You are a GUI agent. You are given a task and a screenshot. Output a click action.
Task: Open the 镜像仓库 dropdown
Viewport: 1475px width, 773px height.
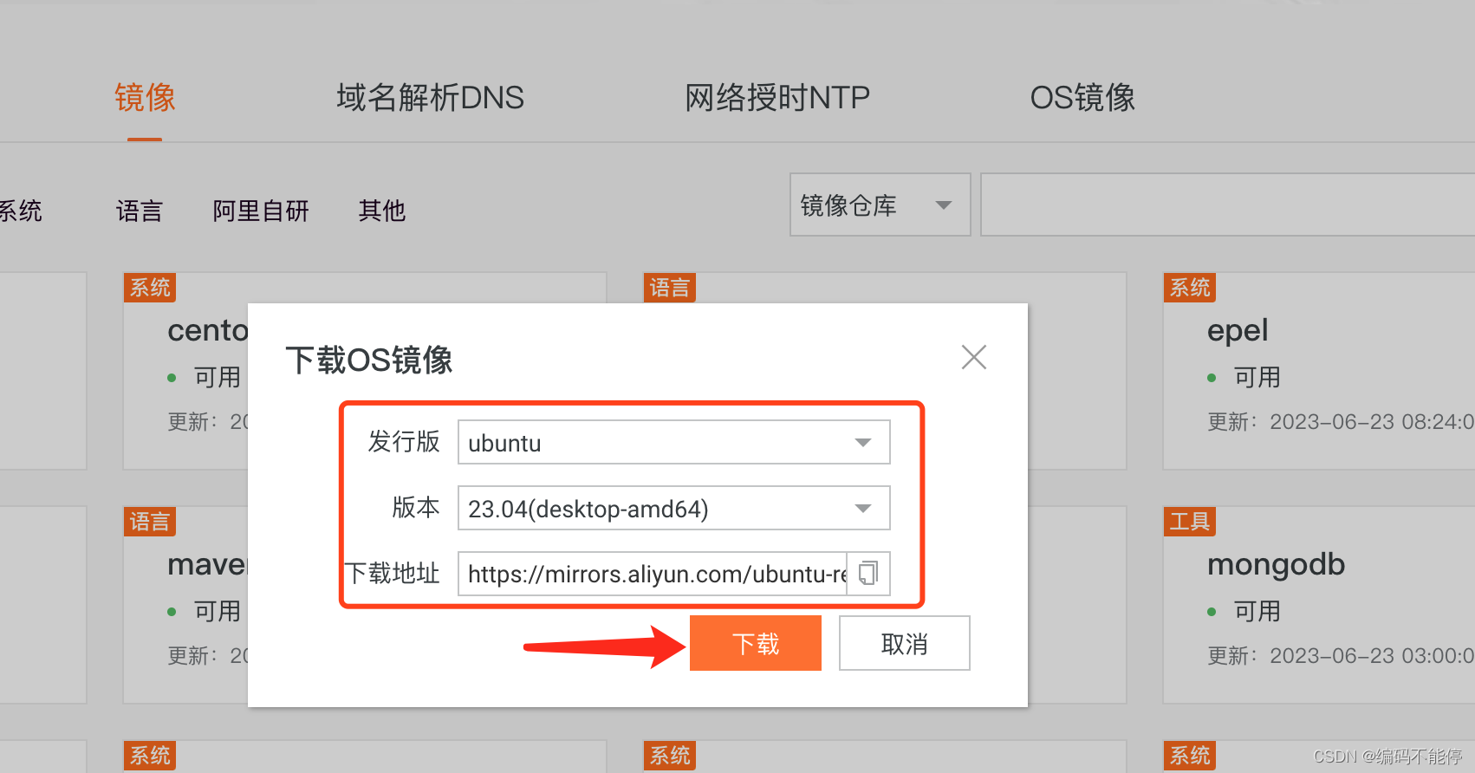(x=880, y=205)
